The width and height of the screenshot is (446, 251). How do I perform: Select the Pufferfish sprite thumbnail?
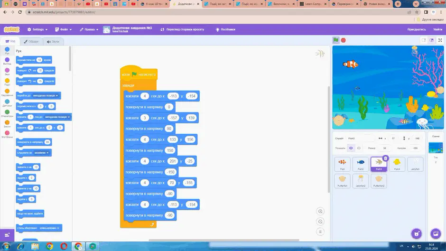click(342, 181)
